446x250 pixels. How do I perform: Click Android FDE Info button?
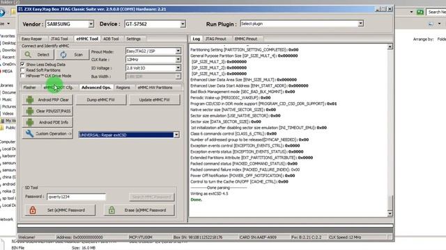click(x=47, y=122)
